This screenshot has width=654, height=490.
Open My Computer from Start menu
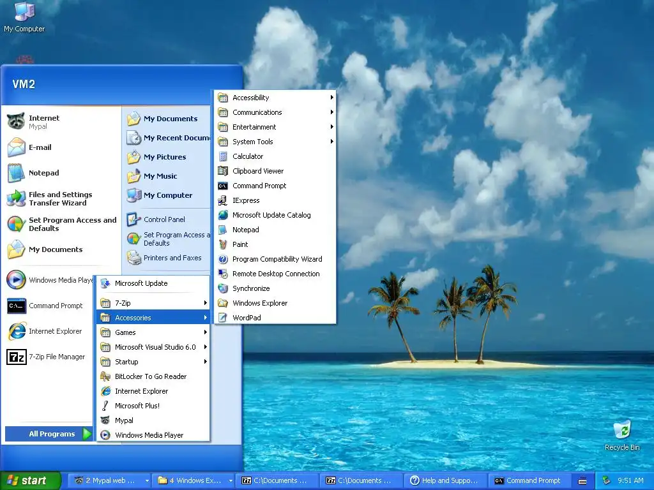point(167,195)
